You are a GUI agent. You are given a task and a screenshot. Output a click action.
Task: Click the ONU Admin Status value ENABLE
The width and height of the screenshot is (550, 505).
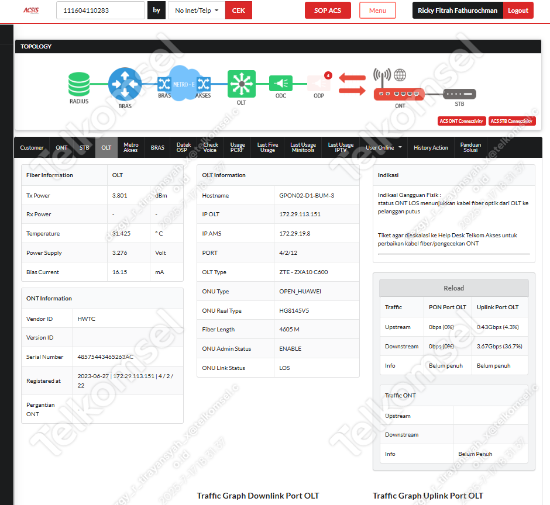point(290,349)
